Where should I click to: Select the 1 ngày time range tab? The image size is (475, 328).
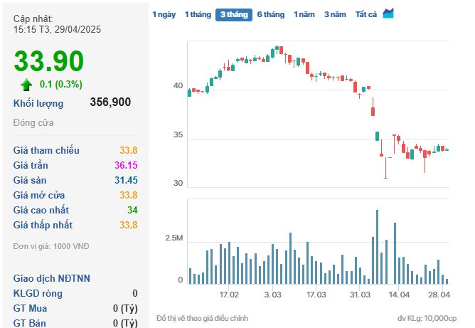[x=164, y=14]
